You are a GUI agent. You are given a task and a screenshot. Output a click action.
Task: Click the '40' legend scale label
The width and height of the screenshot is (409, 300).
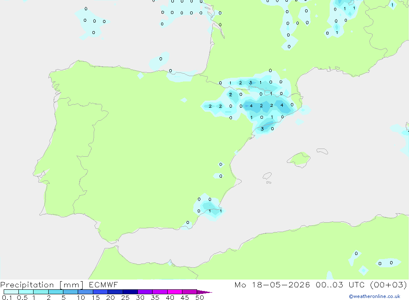[x=170, y=298]
